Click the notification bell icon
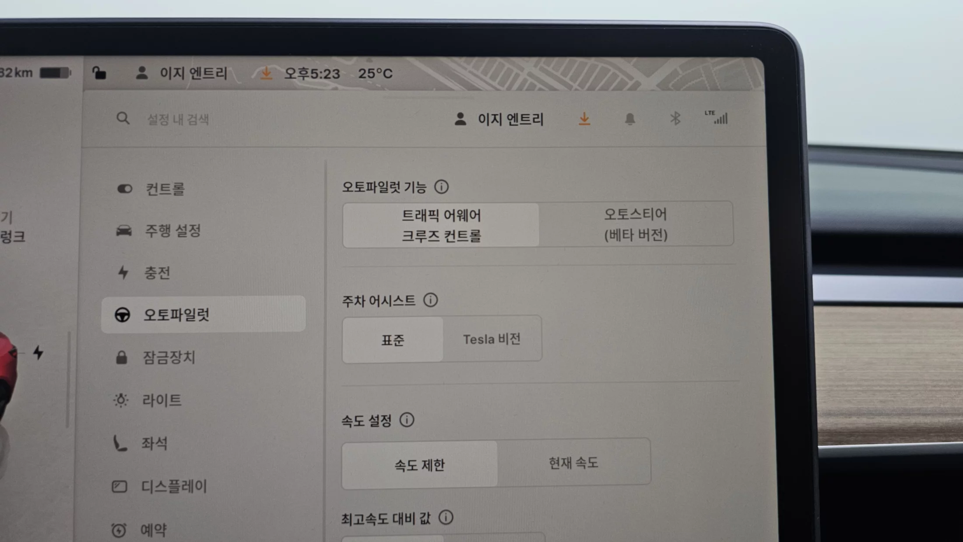Viewport: 963px width, 542px height. [629, 119]
